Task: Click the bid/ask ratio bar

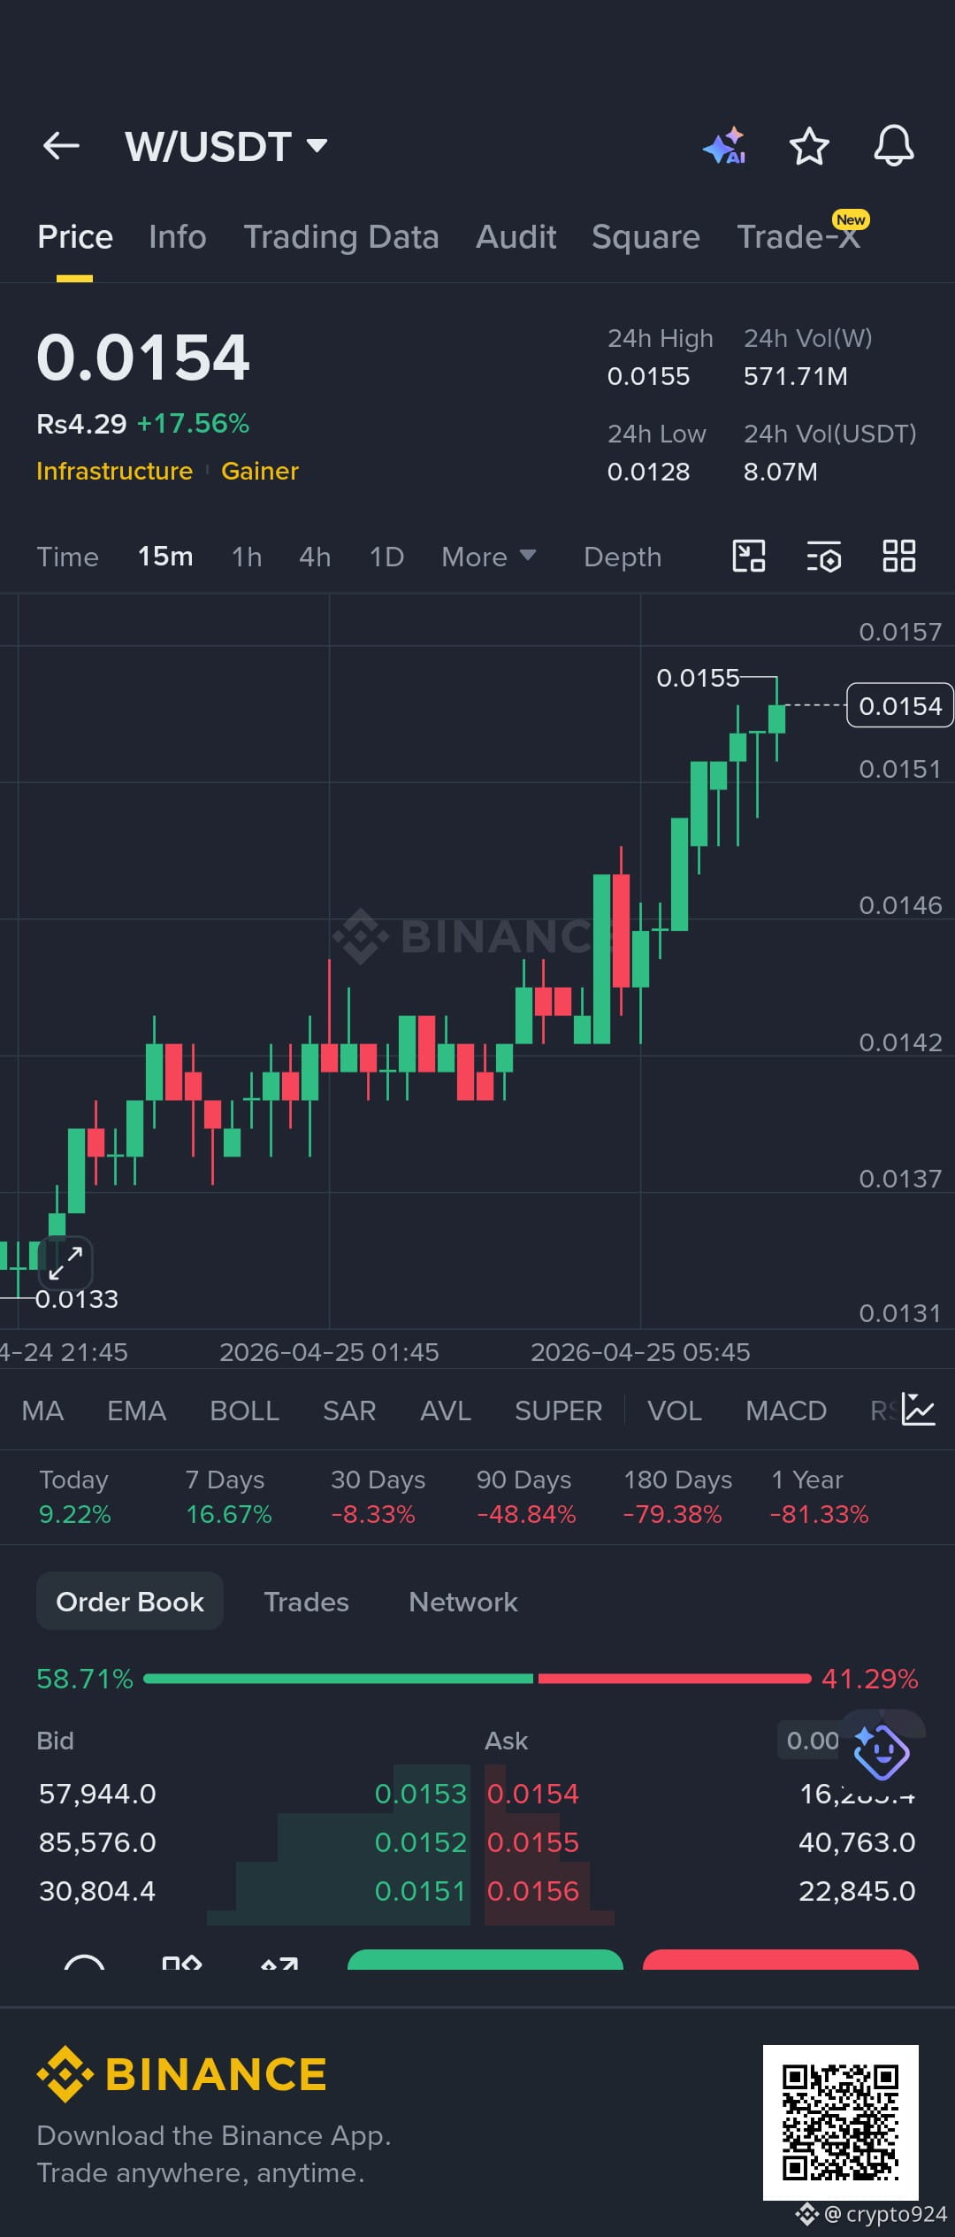Action: pyautogui.click(x=477, y=1679)
